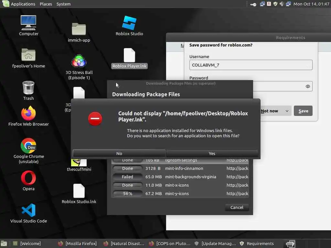Expand the Not now dropdown arrow
331x248 pixels.
click(287, 111)
